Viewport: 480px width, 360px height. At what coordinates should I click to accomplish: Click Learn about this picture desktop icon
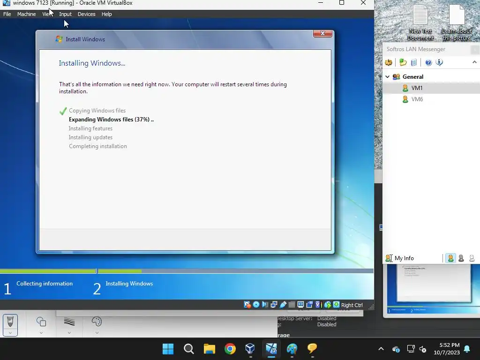457,22
